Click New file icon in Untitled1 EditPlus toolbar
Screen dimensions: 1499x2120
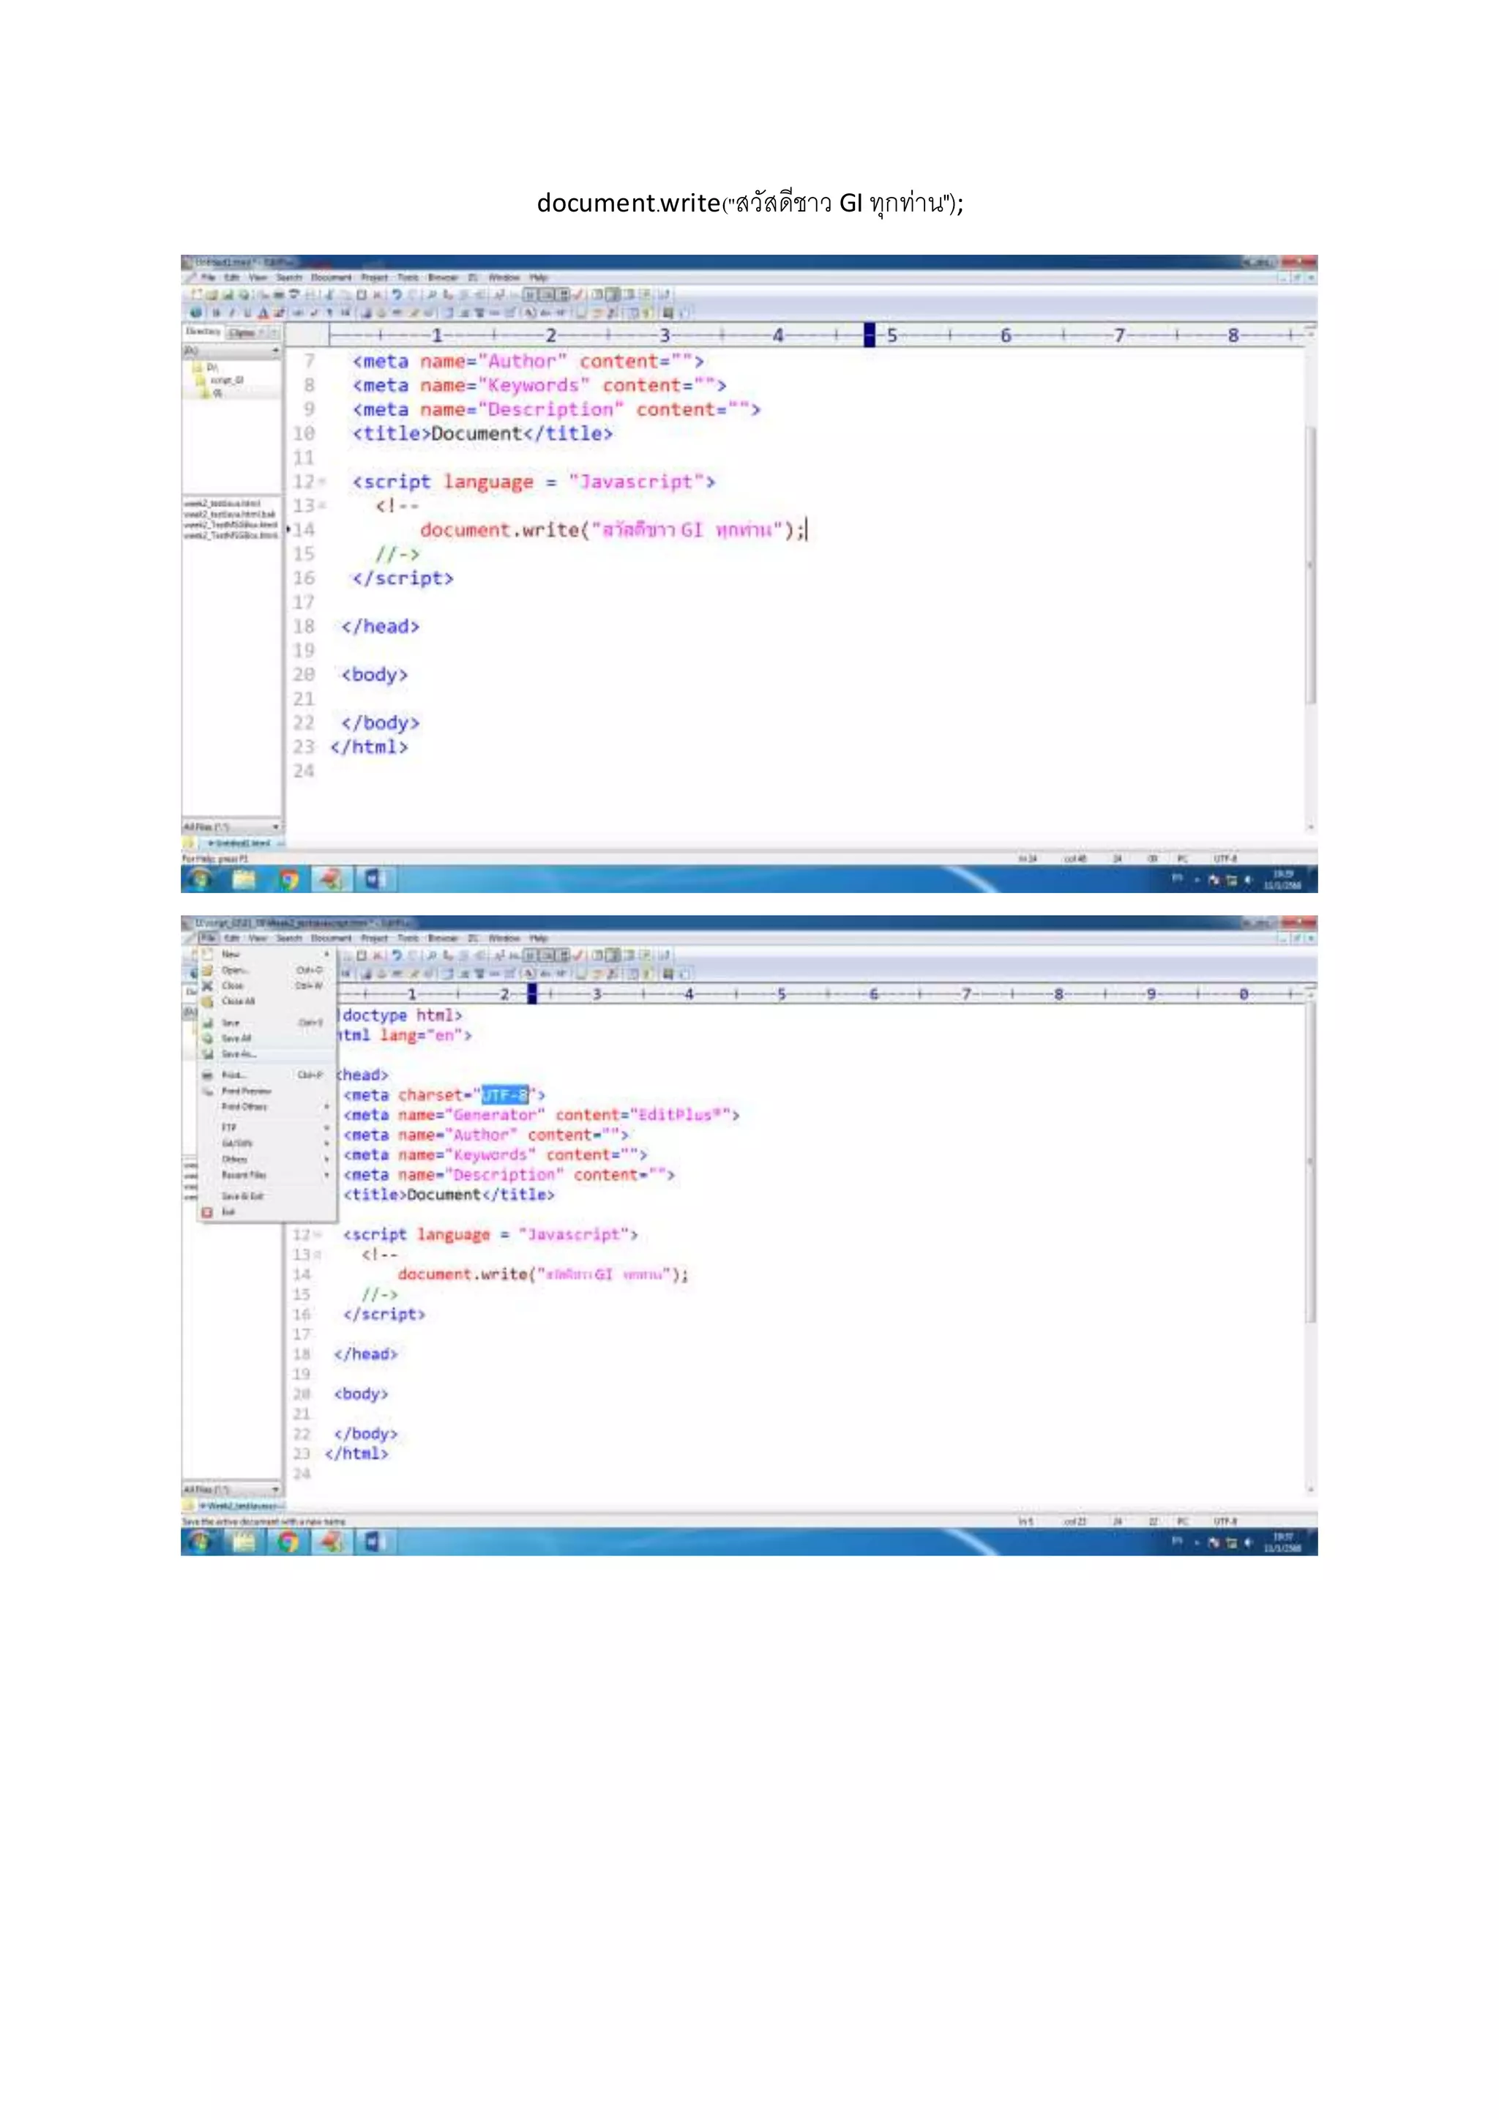(197, 294)
